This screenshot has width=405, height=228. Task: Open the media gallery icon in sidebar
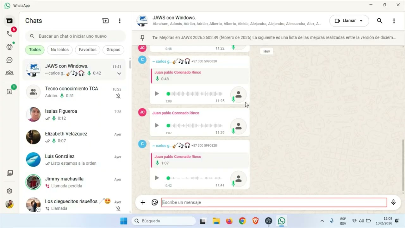[9, 173]
